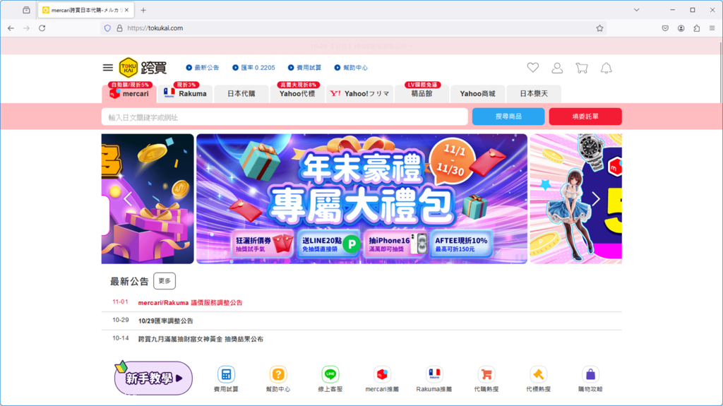The width and height of the screenshot is (723, 406).
Task: Open the favorites heart icon
Action: [x=533, y=68]
